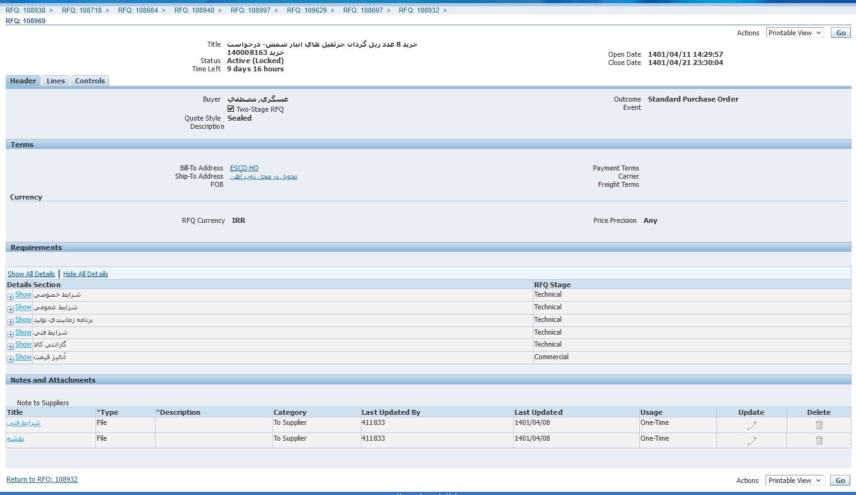856x495 pixels.
Task: Expand plus icon for شرايط عمومي section
Action: [x=11, y=309]
